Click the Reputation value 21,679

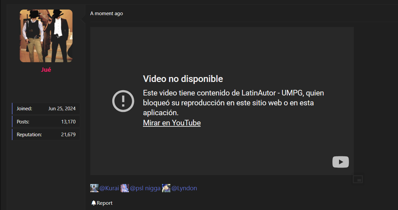[x=69, y=135]
